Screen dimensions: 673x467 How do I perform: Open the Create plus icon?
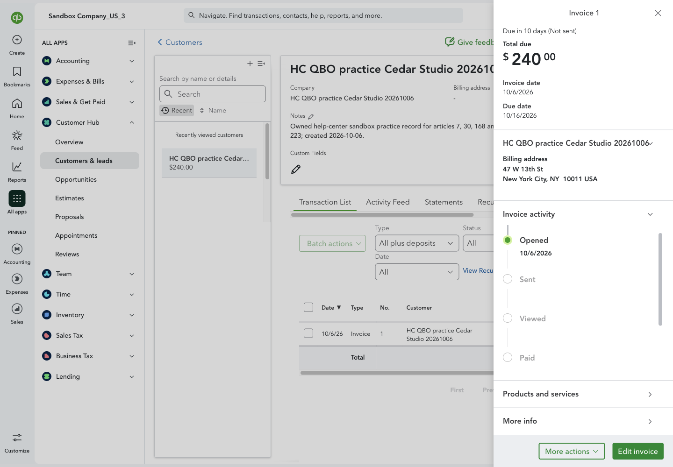point(17,40)
